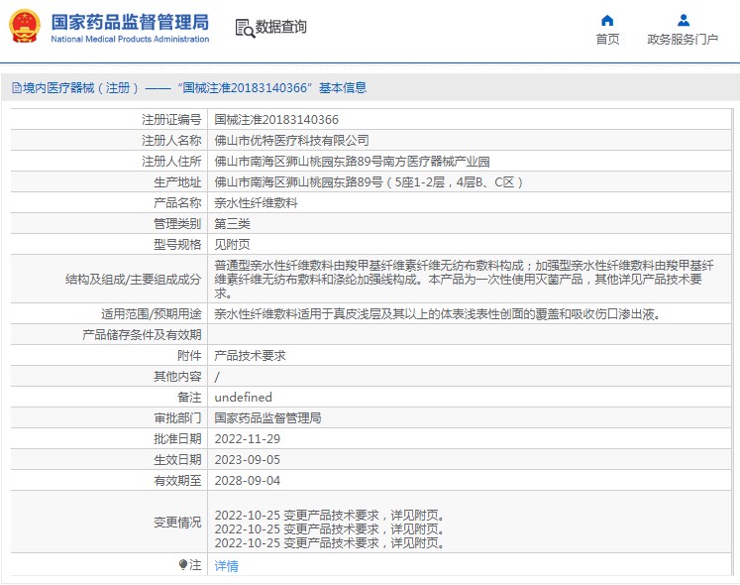Select production address with 5座1-2层

[x=369, y=181]
